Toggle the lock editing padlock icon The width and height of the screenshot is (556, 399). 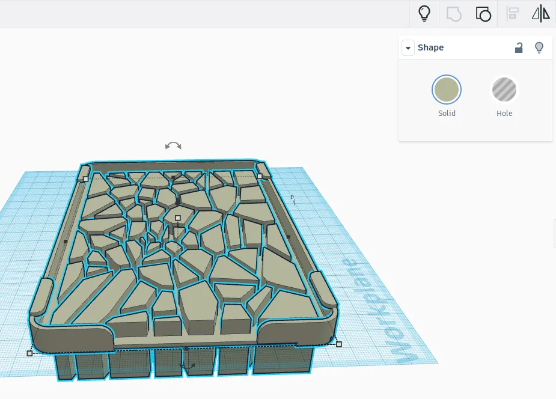519,47
